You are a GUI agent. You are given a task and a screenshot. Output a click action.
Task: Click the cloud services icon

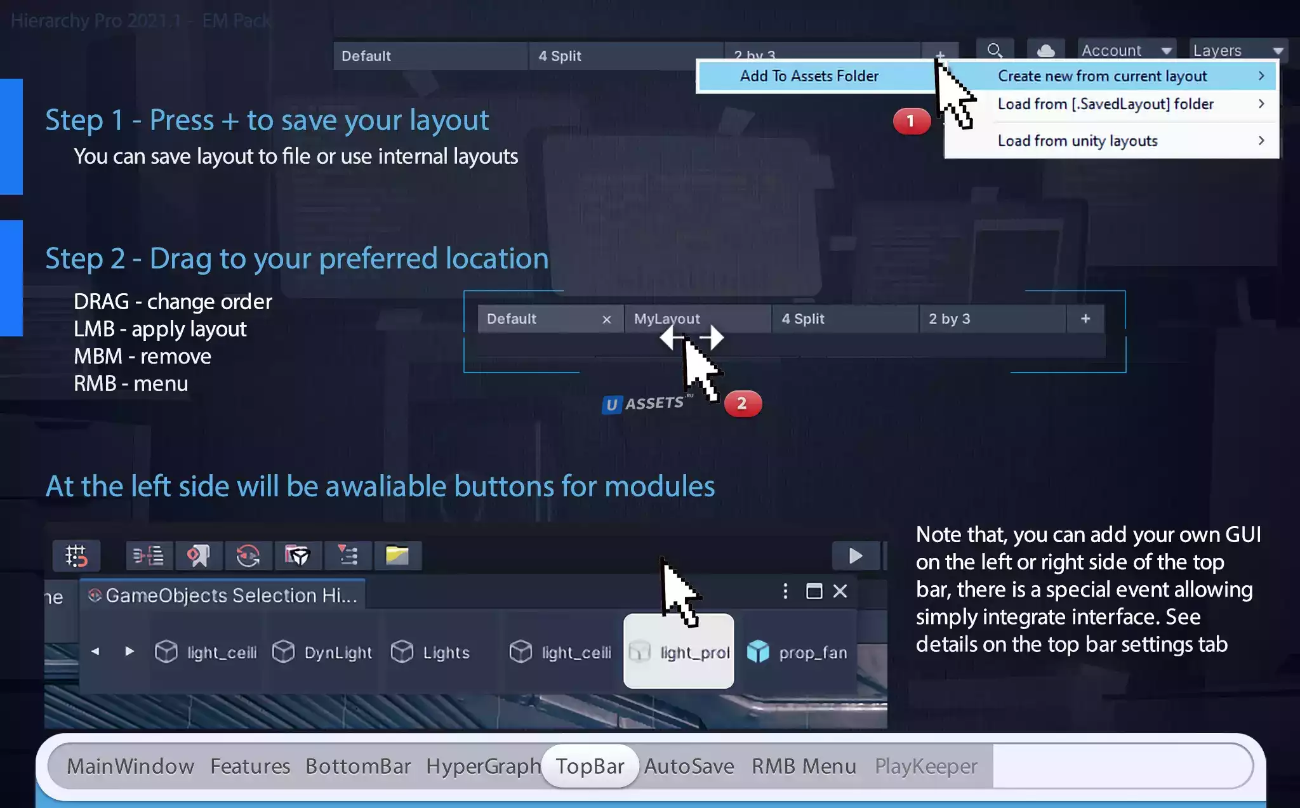(x=1045, y=50)
